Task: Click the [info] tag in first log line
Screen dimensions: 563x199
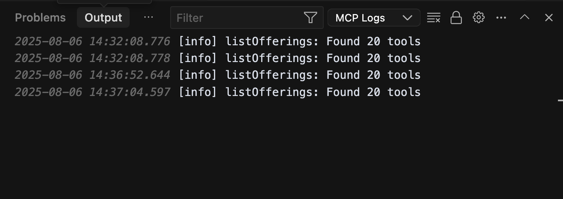Action: coord(198,41)
